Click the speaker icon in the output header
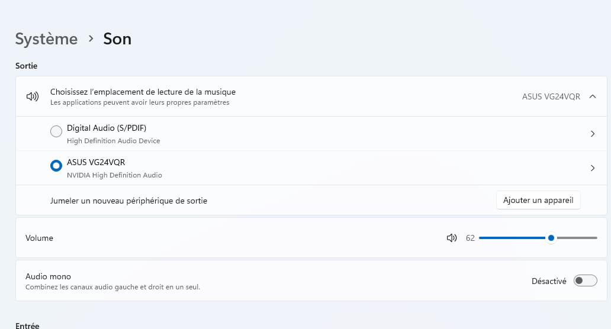Image resolution: width=611 pixels, height=329 pixels. coord(33,96)
